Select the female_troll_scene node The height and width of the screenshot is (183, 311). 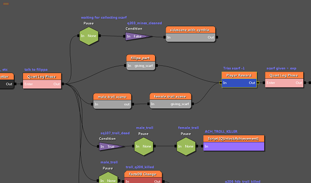pos(171,101)
